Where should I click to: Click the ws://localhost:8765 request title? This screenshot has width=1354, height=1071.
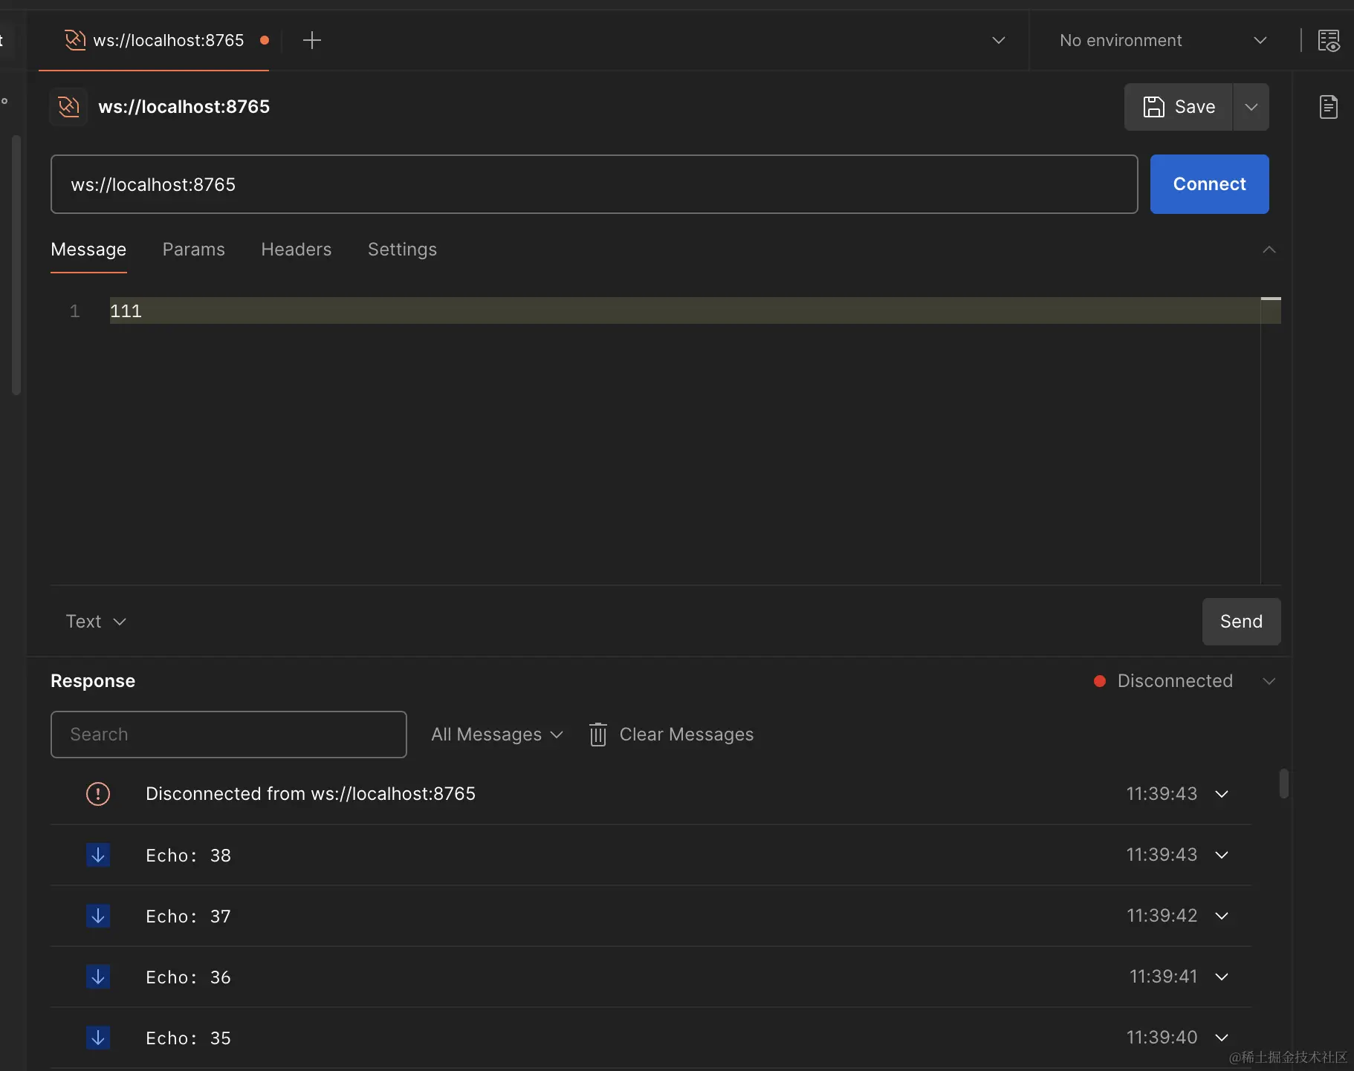(184, 107)
